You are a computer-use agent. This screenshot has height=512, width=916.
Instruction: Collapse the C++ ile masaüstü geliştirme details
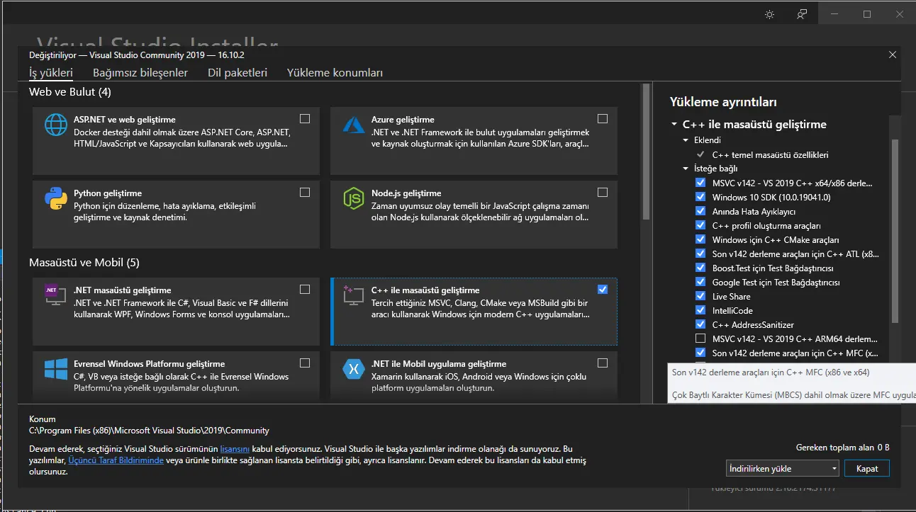pos(674,125)
